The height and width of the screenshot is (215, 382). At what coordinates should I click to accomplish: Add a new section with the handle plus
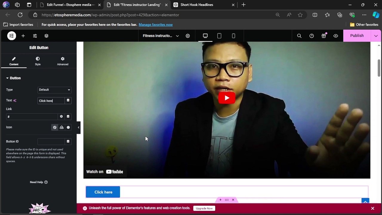[220, 200]
